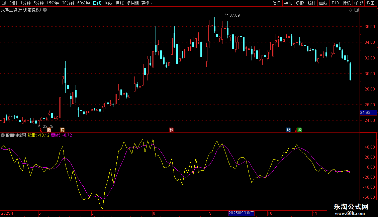Select the 5分钟 period tab

(x=38, y=3)
